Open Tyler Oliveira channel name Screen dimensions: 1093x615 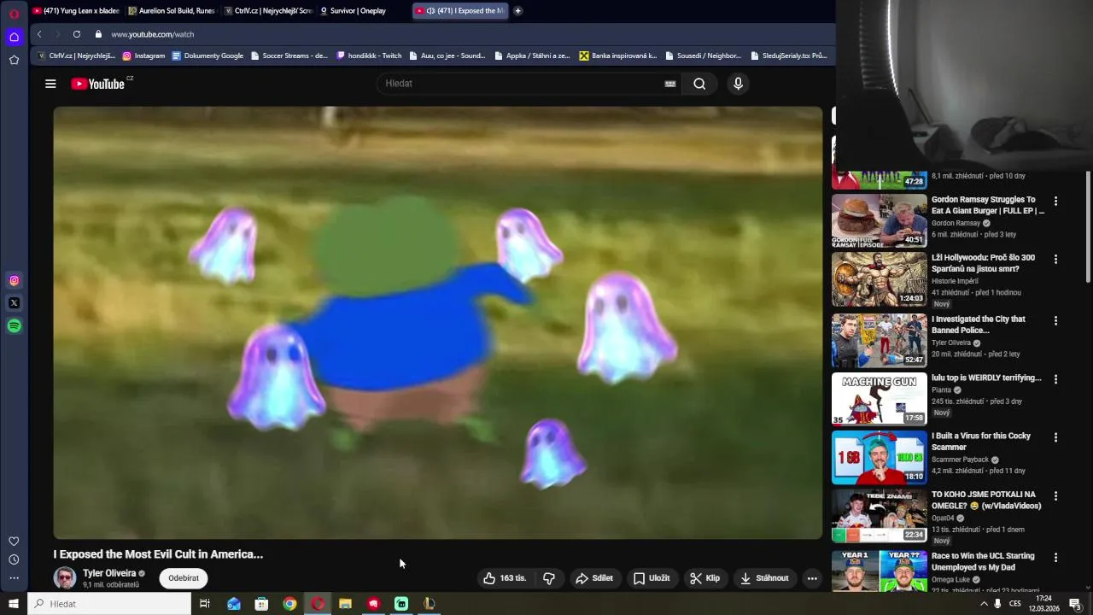point(109,573)
